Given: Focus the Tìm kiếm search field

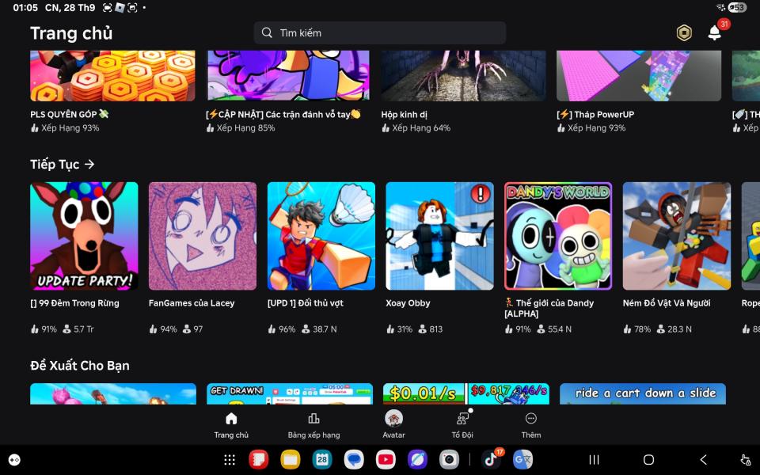Looking at the screenshot, I should tap(379, 33).
